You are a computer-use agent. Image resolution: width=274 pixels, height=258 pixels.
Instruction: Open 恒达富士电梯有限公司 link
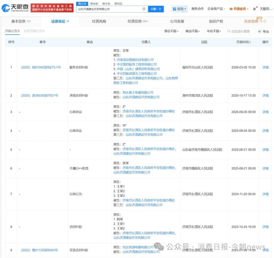click(138, 92)
